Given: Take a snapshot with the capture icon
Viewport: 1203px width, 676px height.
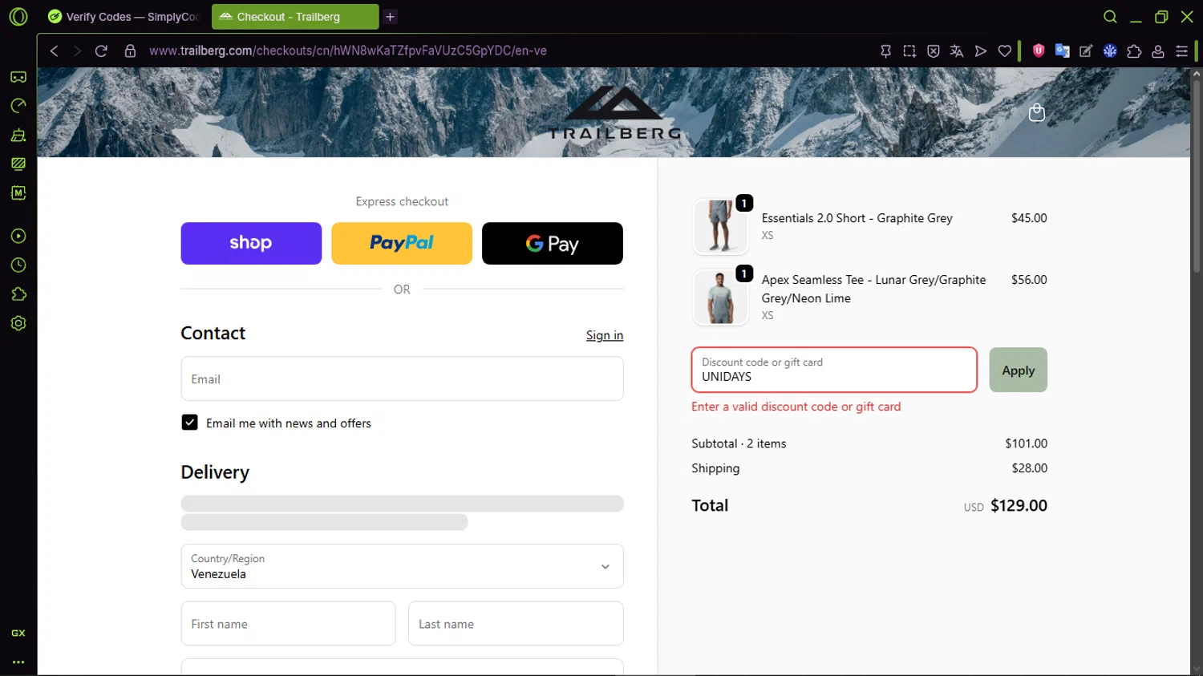Looking at the screenshot, I should pyautogui.click(x=909, y=51).
